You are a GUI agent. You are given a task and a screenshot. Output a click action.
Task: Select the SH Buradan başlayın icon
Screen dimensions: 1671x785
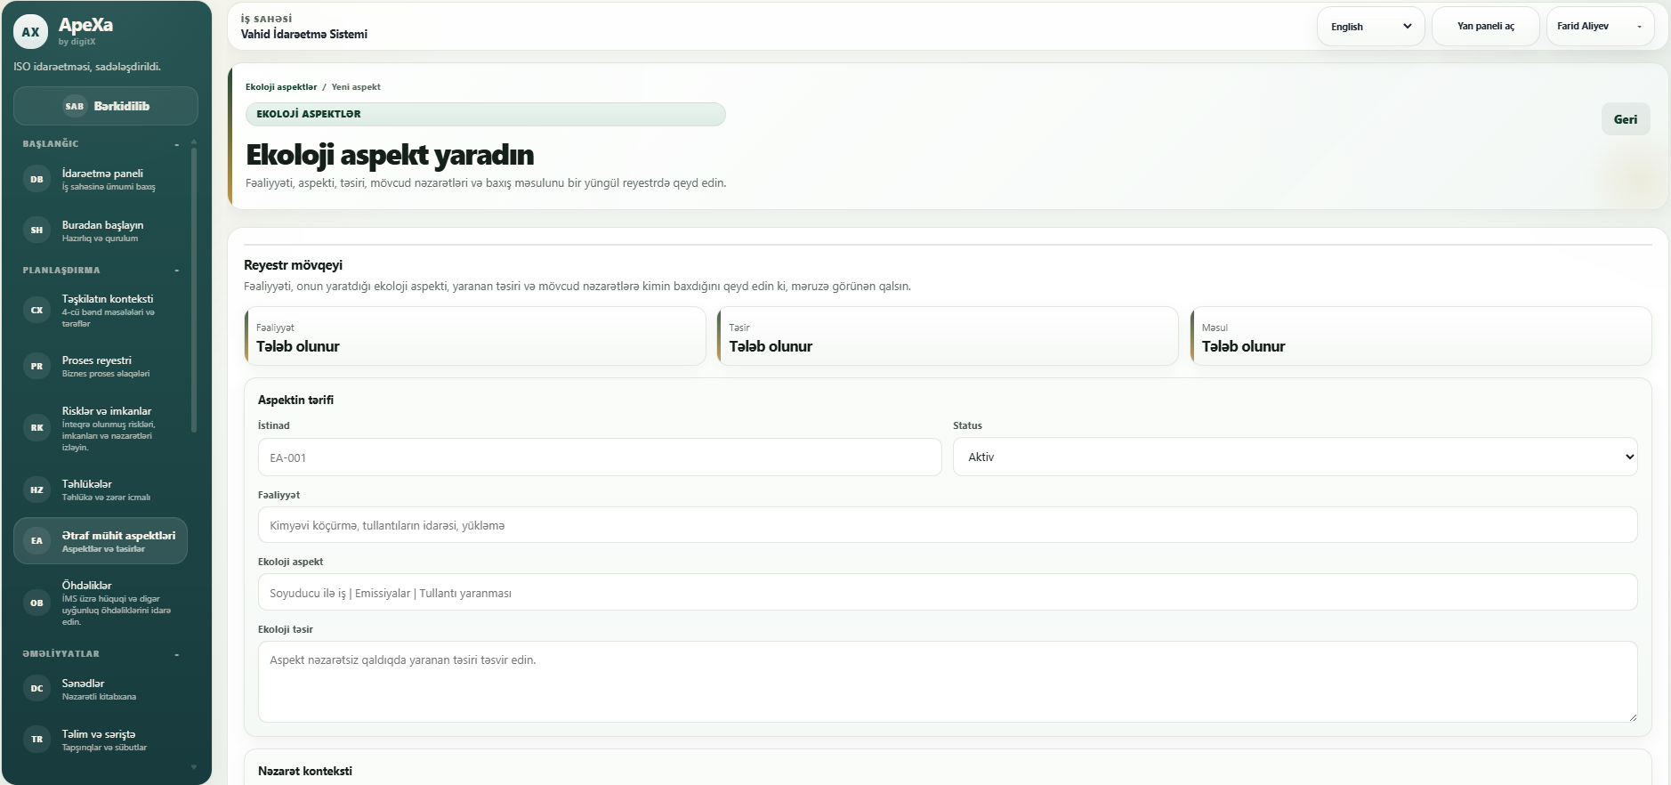(36, 231)
